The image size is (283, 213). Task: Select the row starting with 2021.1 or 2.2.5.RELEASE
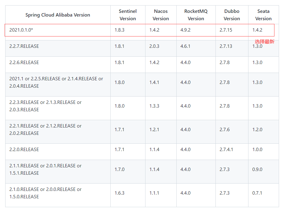(56, 82)
